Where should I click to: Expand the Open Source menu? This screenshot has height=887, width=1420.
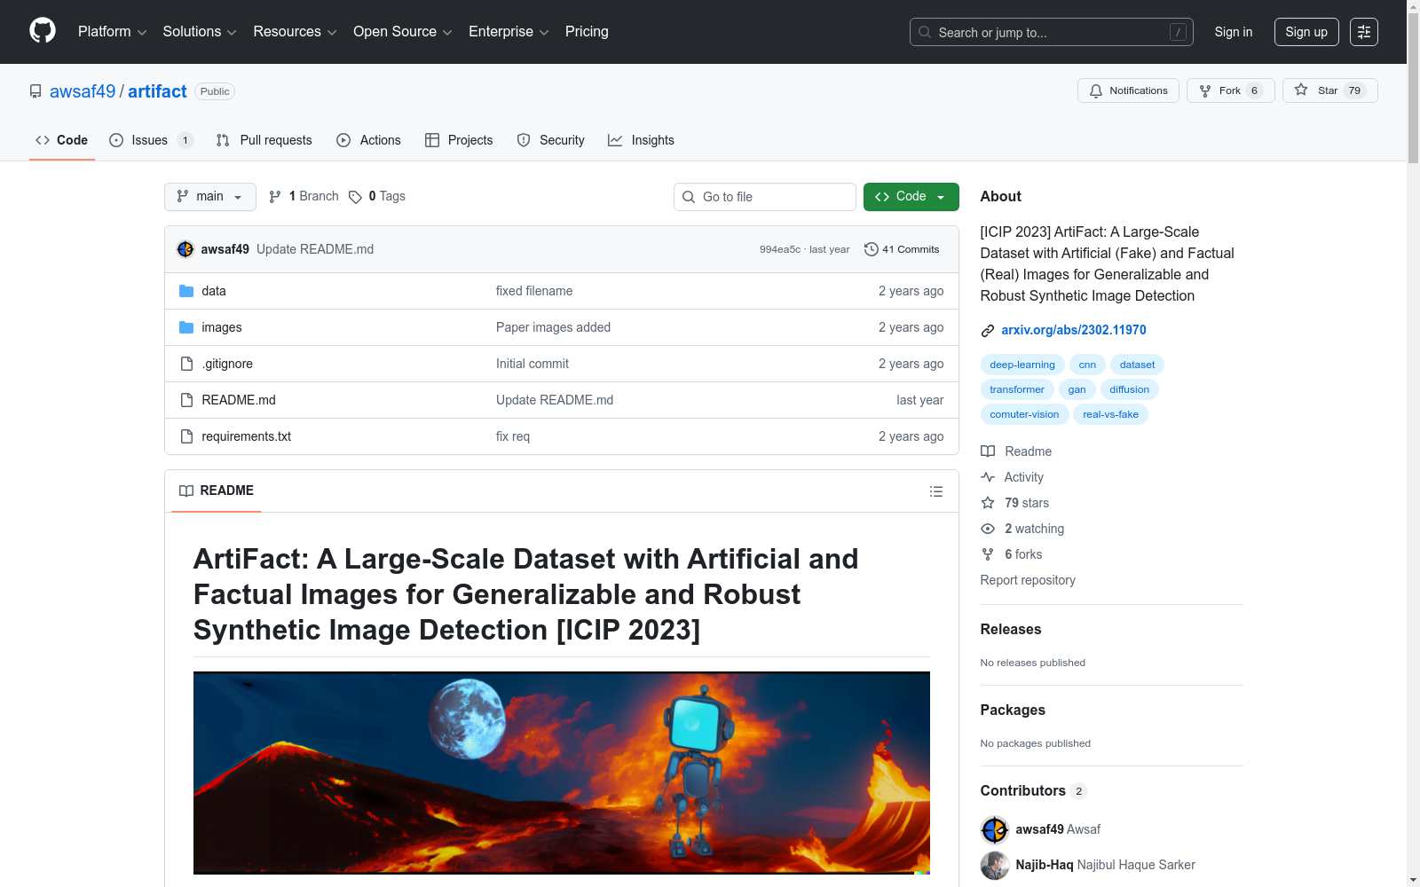coord(403,32)
